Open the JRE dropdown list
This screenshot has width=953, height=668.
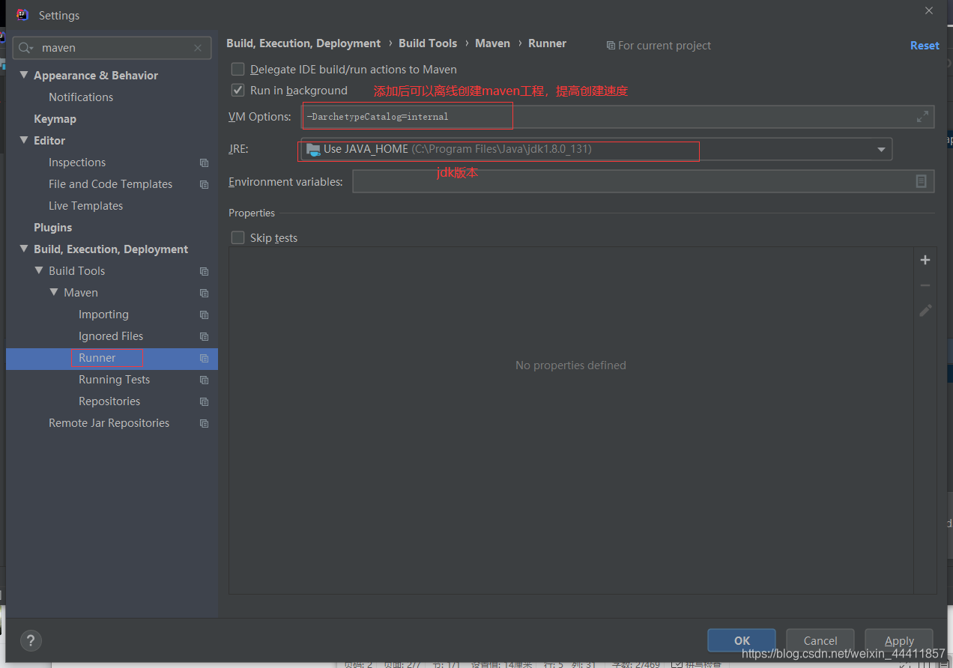(x=881, y=150)
